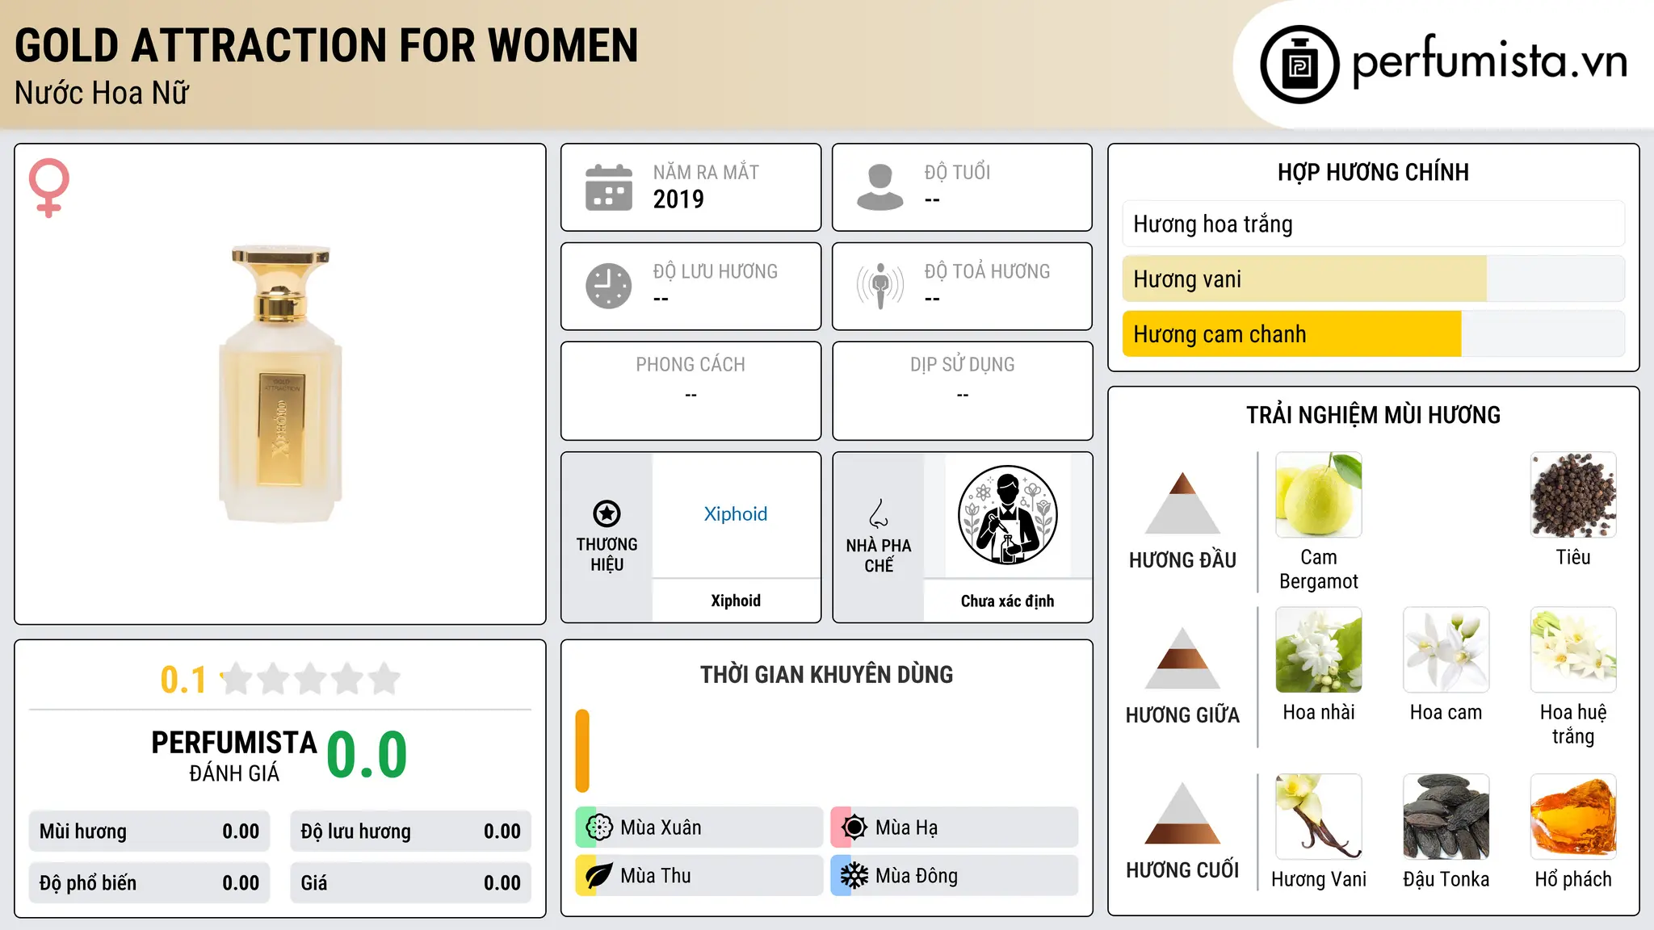Click the leaf icon for Mùa Thu
The height and width of the screenshot is (930, 1654).
[598, 876]
